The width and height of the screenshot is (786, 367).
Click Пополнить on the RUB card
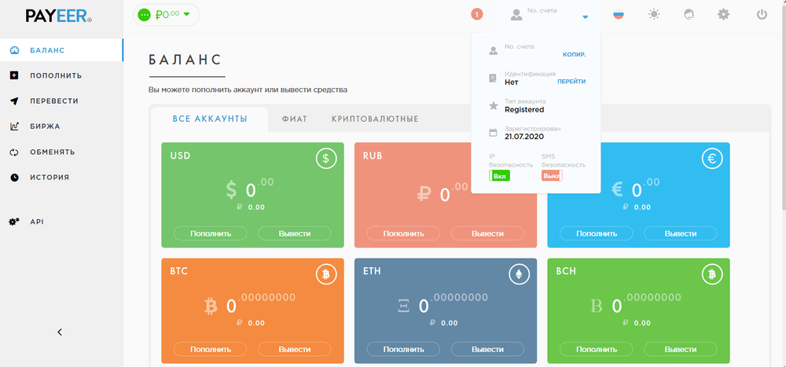pos(403,233)
